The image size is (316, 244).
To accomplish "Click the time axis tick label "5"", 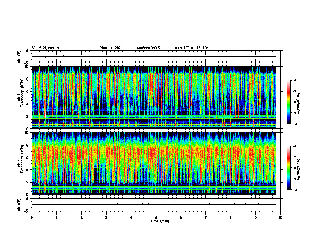I will pos(156,218).
